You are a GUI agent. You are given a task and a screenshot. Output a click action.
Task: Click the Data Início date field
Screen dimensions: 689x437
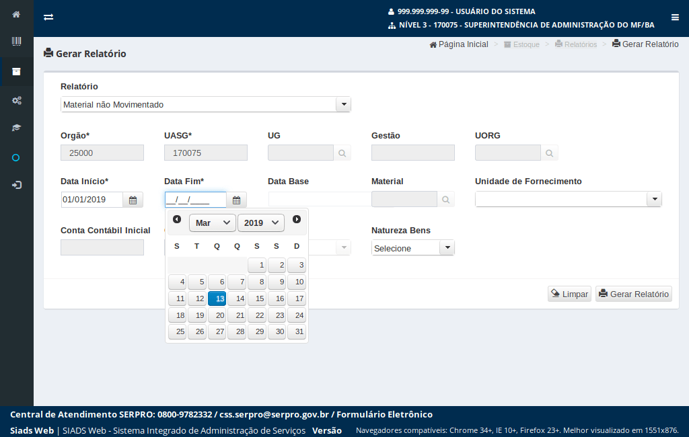92,200
